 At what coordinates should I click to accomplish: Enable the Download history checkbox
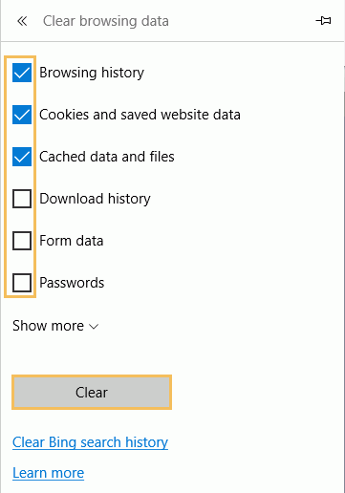tap(22, 199)
